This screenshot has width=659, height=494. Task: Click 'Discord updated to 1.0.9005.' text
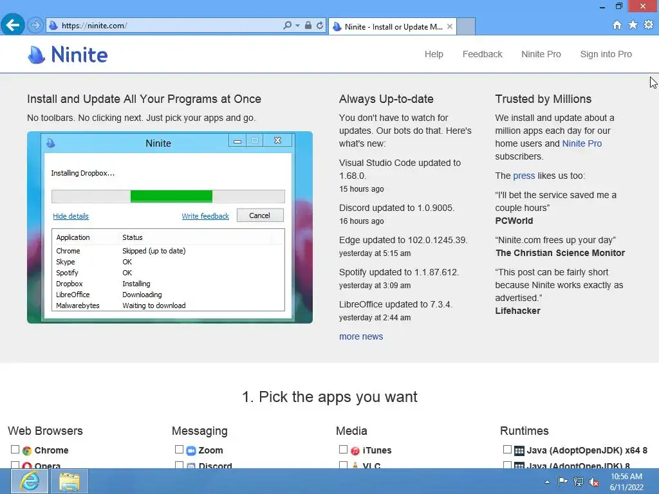tap(396, 208)
